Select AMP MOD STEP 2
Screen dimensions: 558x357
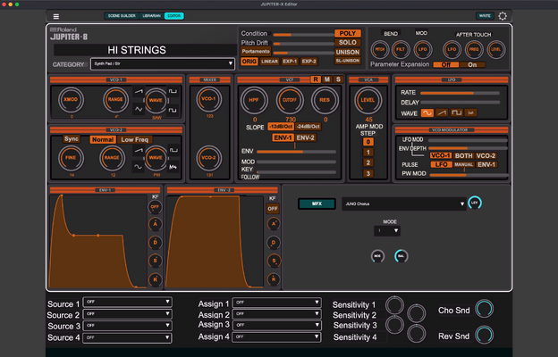[368, 163]
